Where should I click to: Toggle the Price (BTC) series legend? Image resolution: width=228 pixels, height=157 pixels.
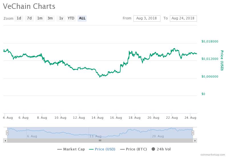pos(133,149)
